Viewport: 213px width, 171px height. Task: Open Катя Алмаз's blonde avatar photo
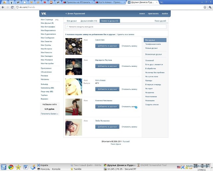pos(74,87)
